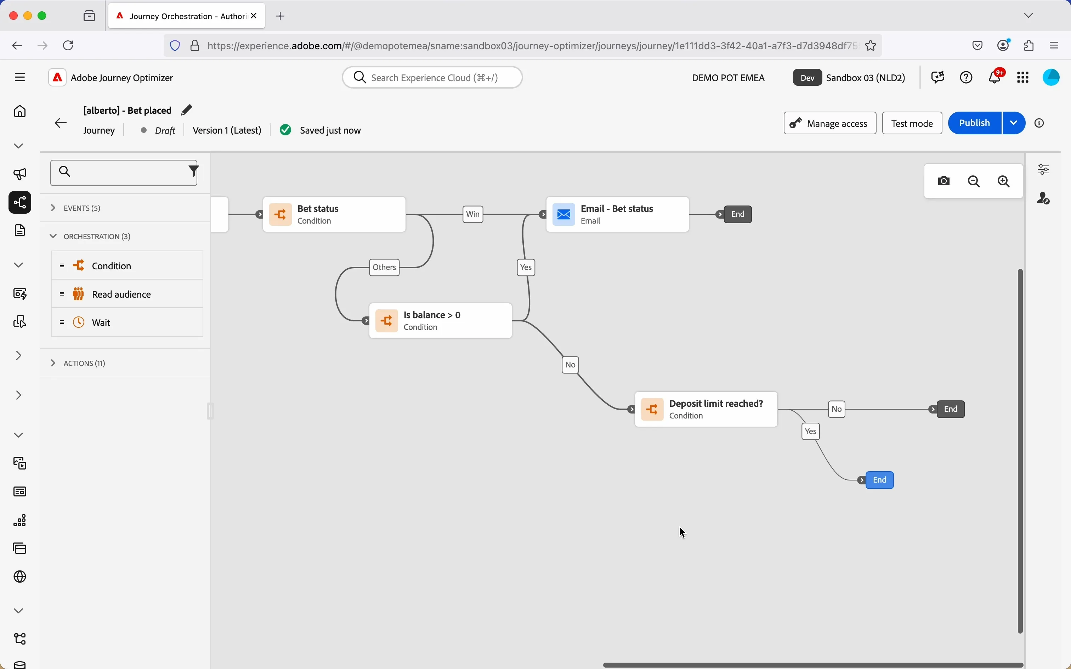Click the Manage access button
Viewport: 1071px width, 669px height.
pos(829,123)
